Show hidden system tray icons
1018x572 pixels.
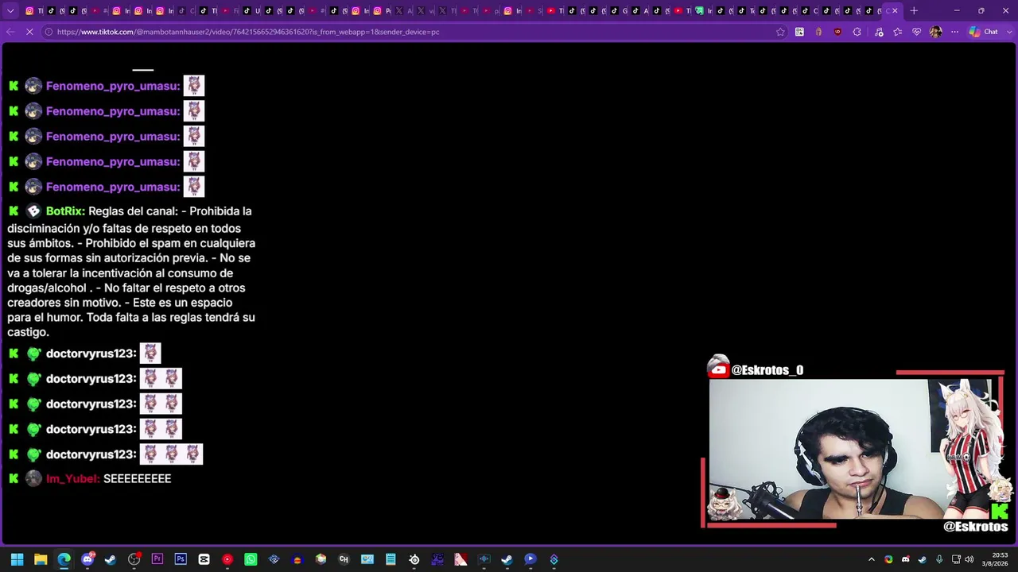[872, 559]
